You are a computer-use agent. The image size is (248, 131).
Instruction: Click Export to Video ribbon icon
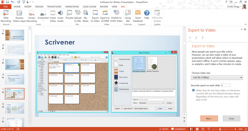pos(95,13)
